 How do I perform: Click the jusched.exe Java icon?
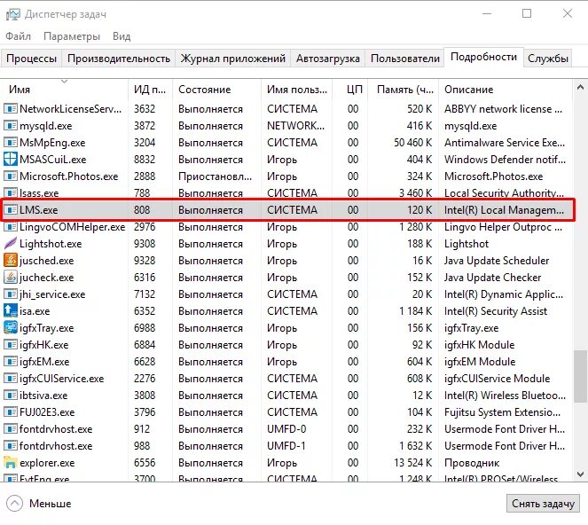[x=10, y=261]
